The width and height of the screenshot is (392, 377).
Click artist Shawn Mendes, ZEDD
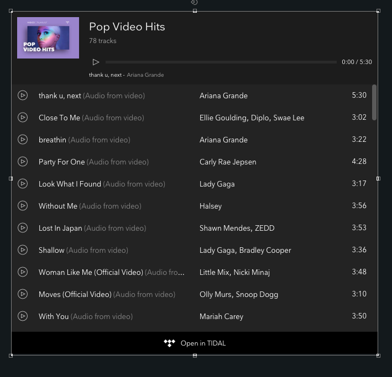point(237,228)
